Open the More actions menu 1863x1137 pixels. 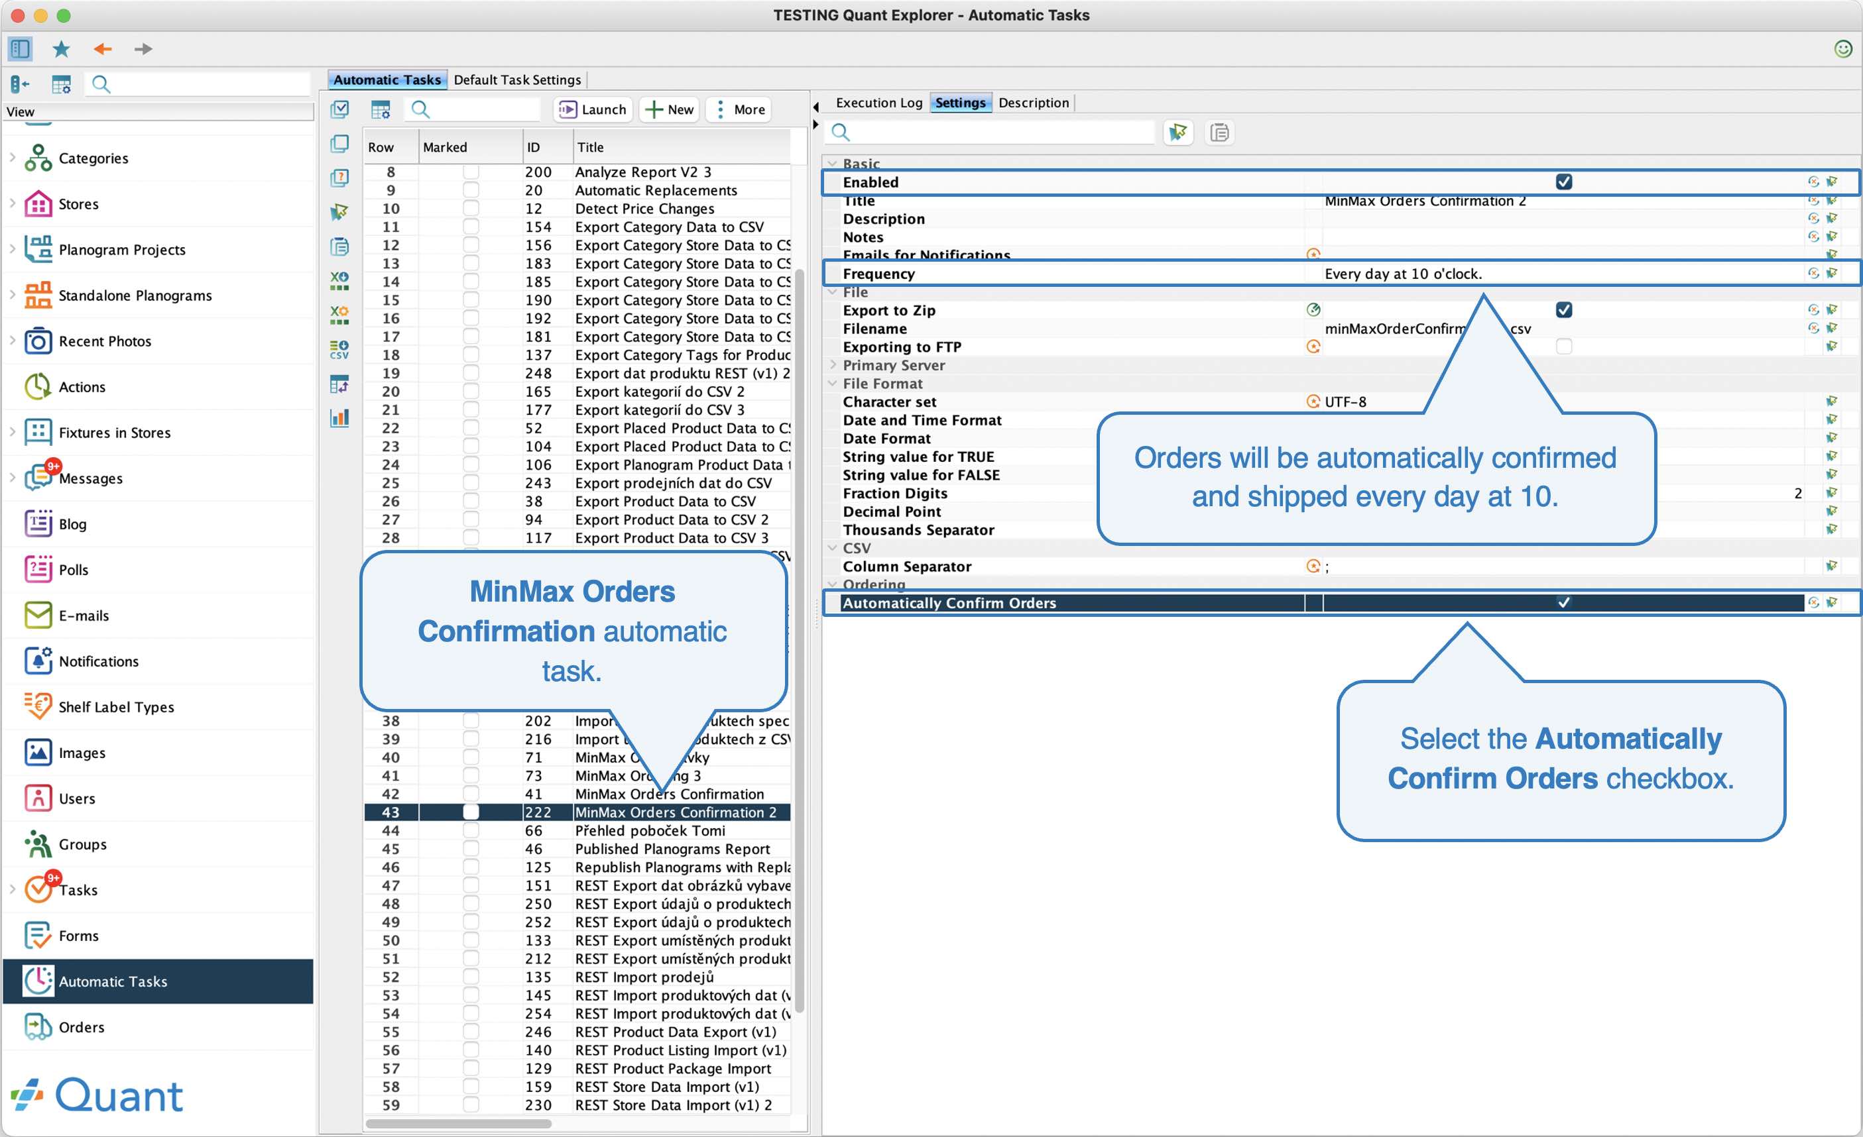click(739, 109)
